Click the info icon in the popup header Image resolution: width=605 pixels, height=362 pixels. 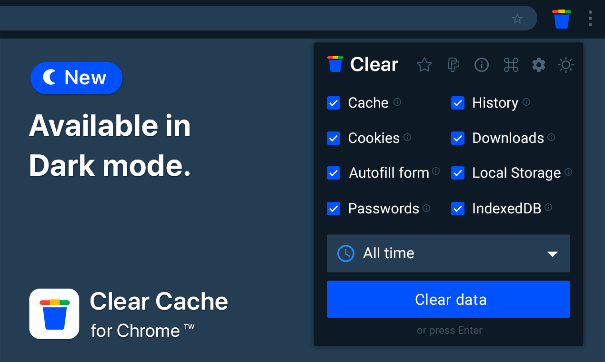(x=482, y=65)
